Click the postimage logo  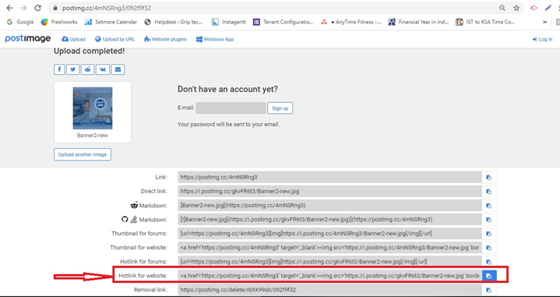(x=28, y=39)
